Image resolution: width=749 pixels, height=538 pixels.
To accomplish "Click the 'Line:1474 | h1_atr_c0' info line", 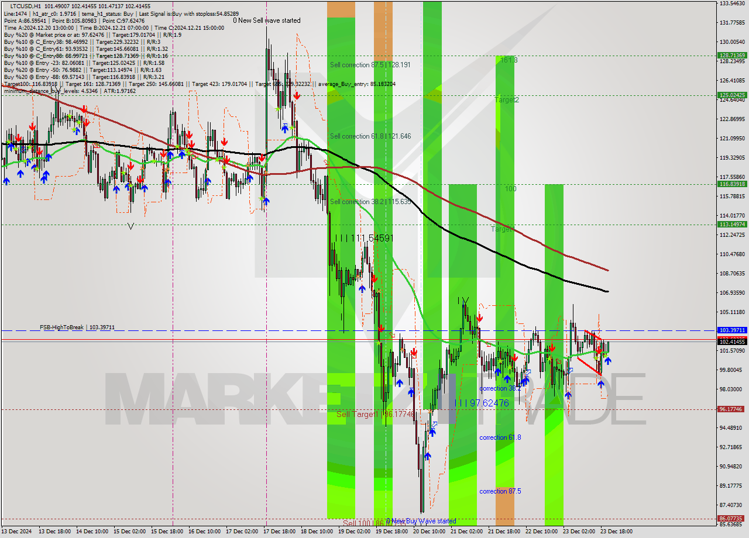I will click(x=122, y=13).
